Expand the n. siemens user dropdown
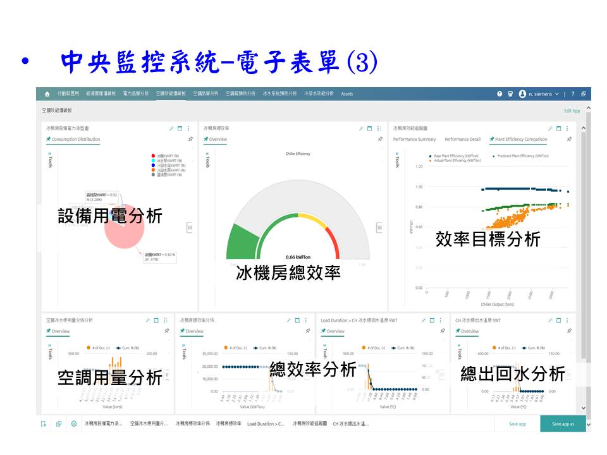Screen dimensions: 607x455 pyautogui.click(x=539, y=94)
